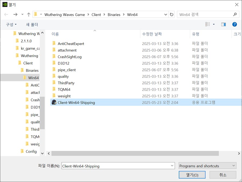The width and height of the screenshot is (242, 182).
Task: Click the navigation tree scrollbar thumb
Action: (x=42, y=113)
